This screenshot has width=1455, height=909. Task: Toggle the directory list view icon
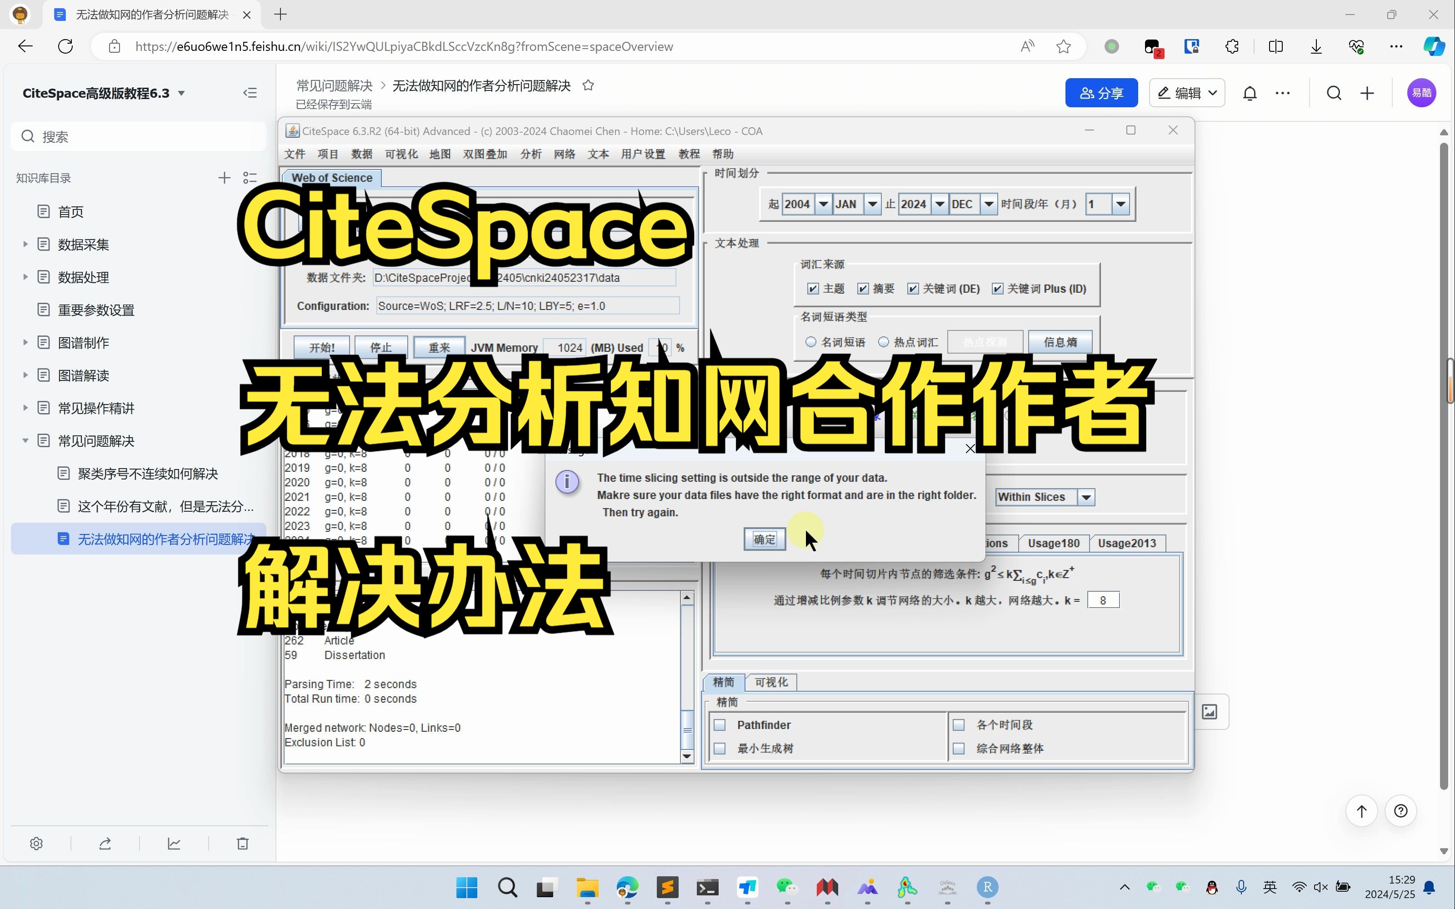tap(250, 178)
